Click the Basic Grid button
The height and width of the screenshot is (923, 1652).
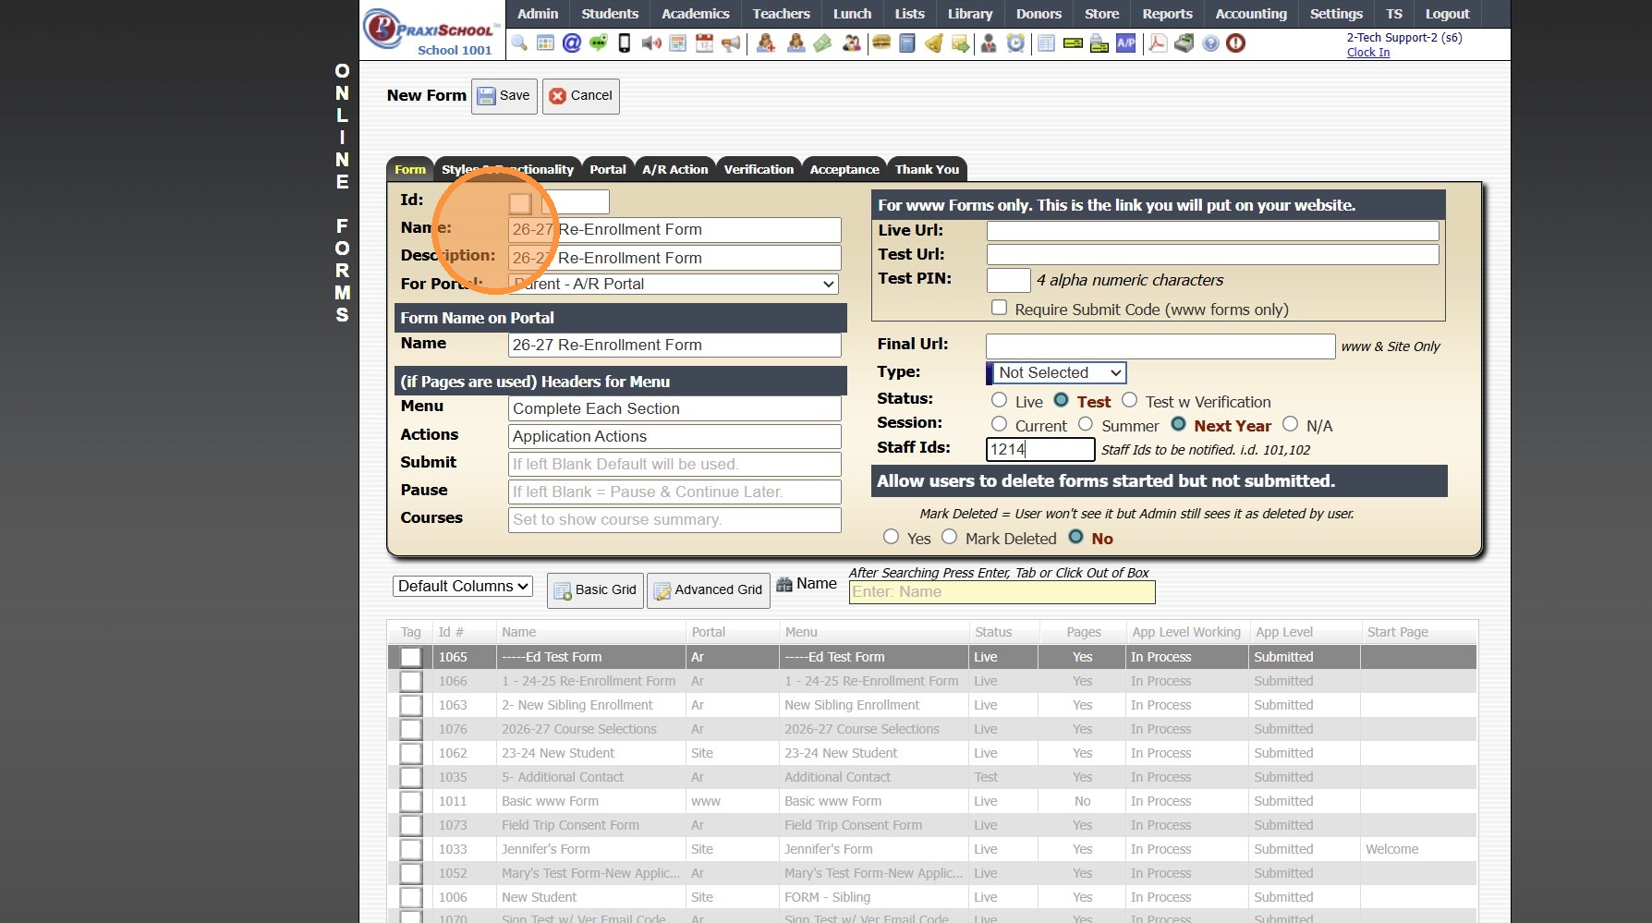pyautogui.click(x=596, y=590)
